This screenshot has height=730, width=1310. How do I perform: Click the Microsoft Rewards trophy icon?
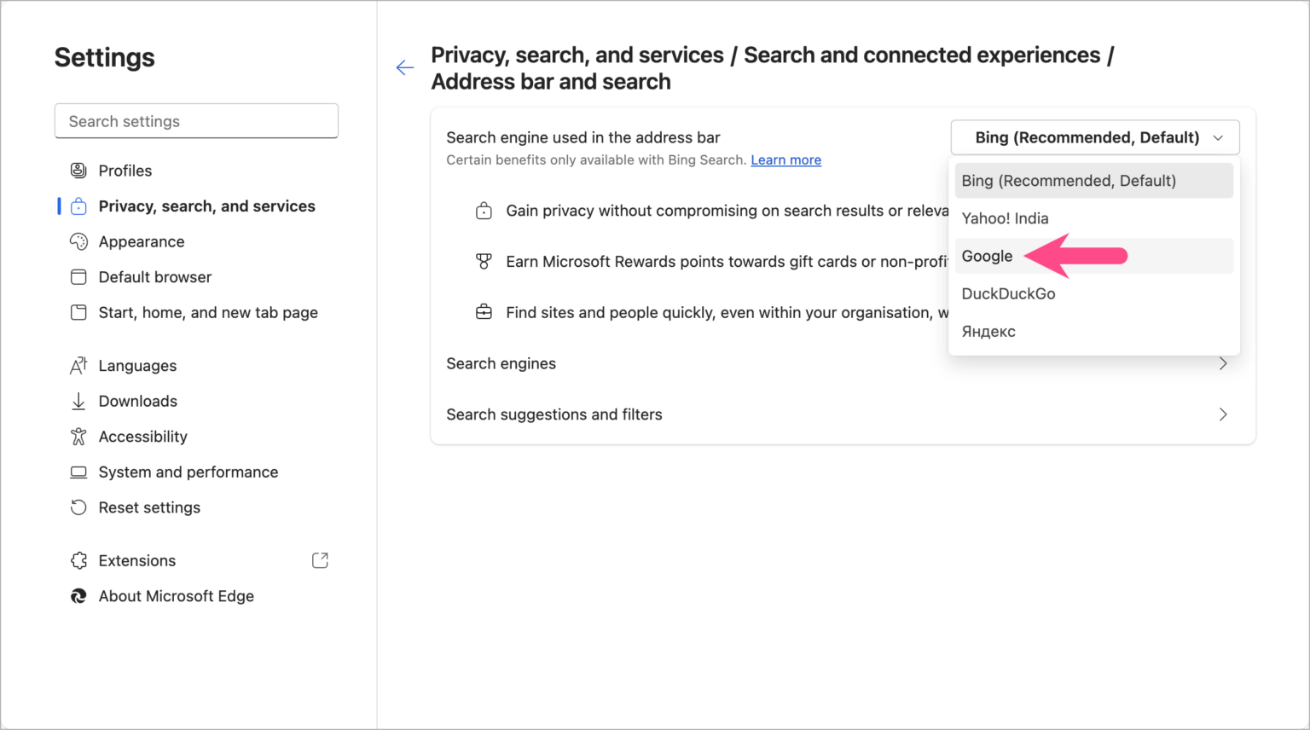(x=484, y=261)
